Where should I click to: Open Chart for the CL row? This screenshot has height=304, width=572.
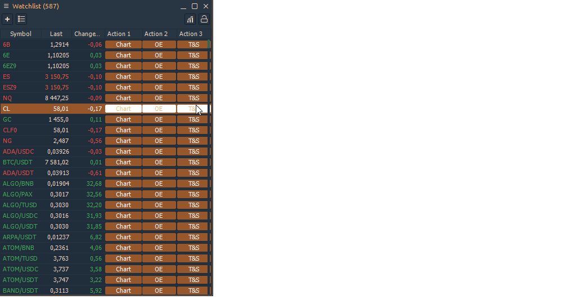point(123,109)
